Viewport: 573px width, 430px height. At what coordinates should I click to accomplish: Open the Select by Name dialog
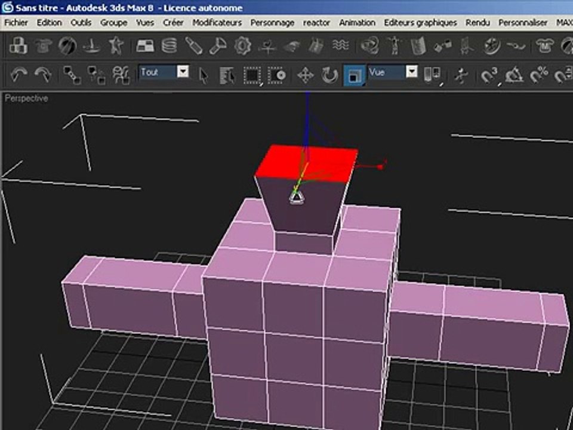227,75
